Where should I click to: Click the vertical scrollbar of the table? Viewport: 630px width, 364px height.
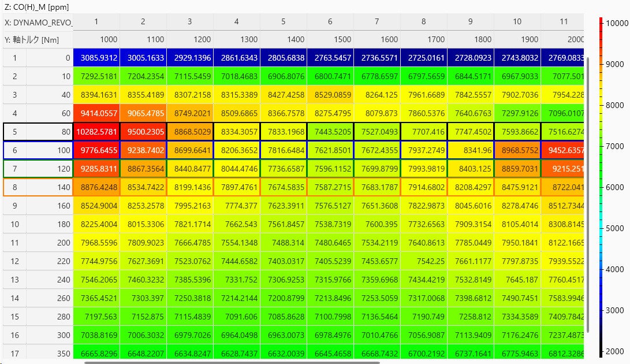588,194
